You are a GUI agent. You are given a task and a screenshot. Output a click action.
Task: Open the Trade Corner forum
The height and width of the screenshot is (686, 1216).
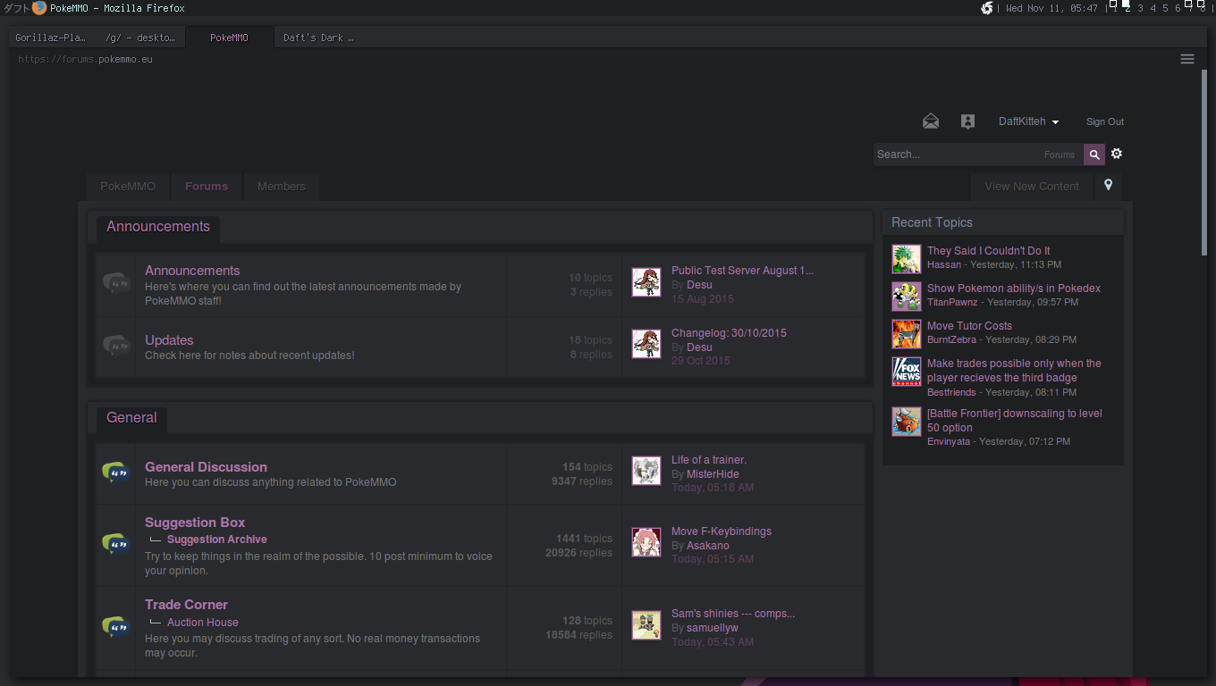186,605
